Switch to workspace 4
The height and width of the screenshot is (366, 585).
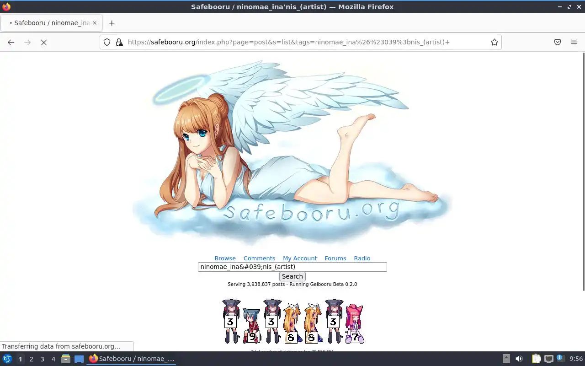[x=53, y=359]
